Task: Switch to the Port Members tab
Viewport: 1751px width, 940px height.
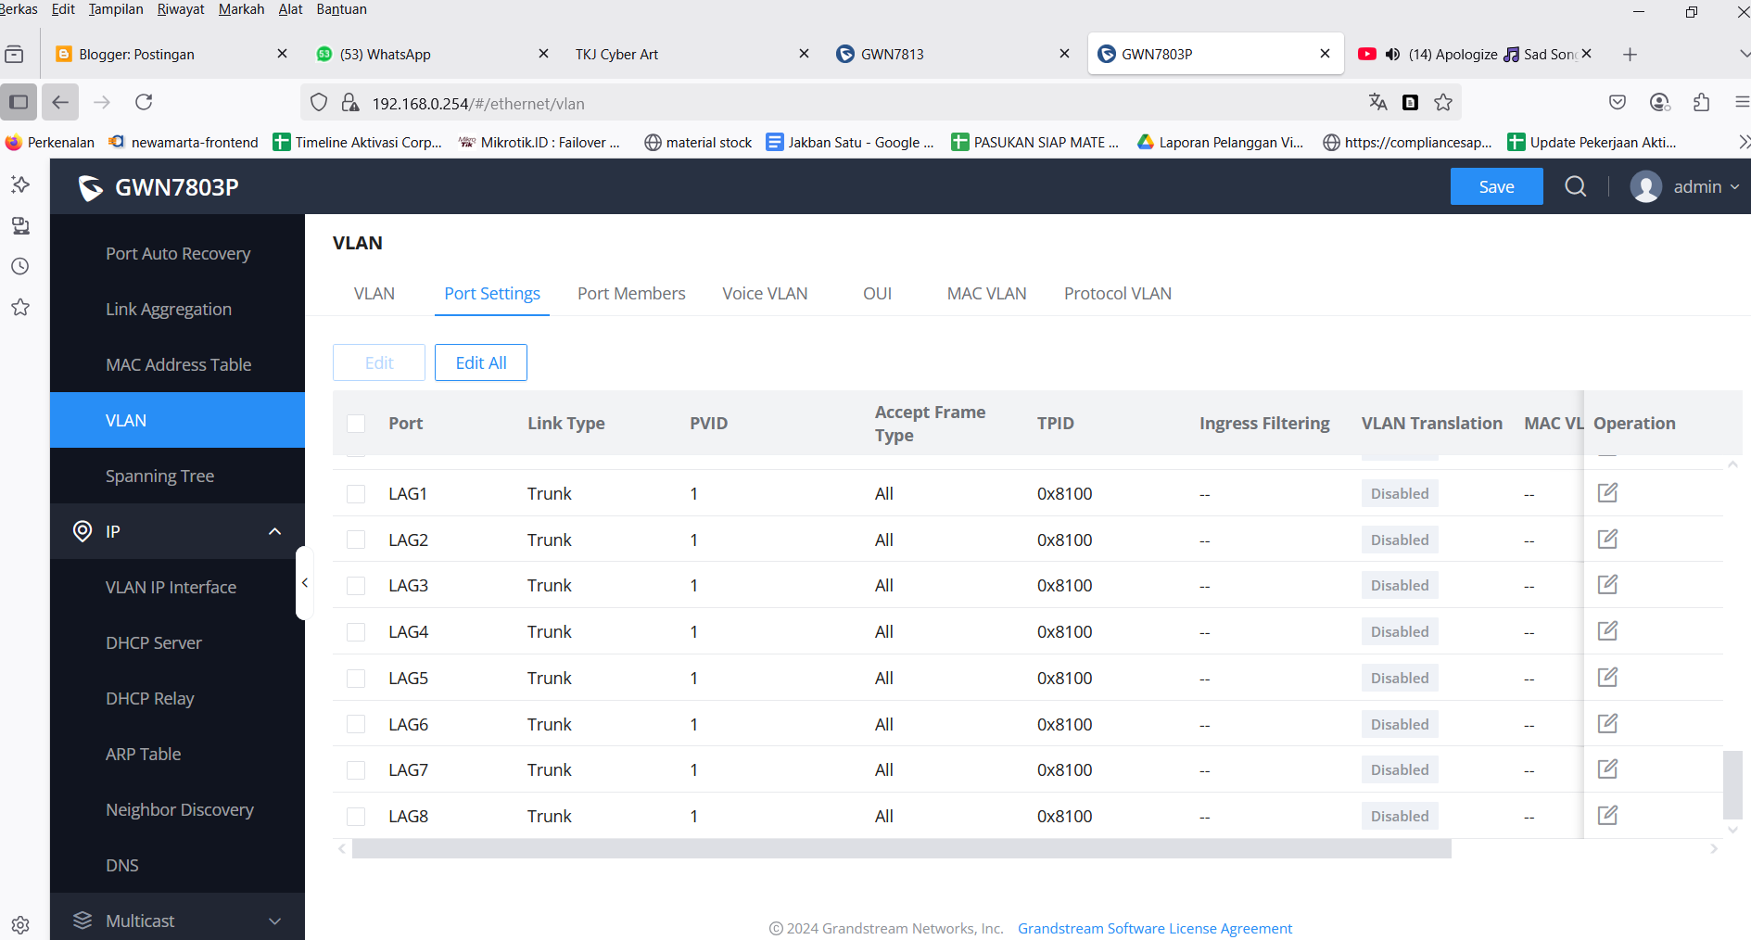Action: tap(631, 294)
